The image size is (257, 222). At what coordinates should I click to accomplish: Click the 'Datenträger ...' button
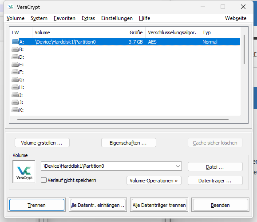coord(215,181)
